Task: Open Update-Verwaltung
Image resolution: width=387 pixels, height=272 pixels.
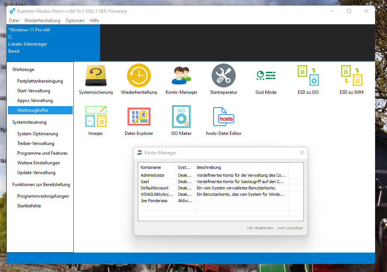Action: point(40,173)
